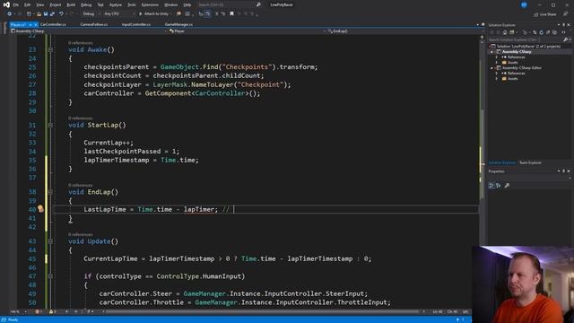The image size is (574, 323).
Task: Click the Properties alphabetical sort icon
Action: pyautogui.click(x=499, y=186)
